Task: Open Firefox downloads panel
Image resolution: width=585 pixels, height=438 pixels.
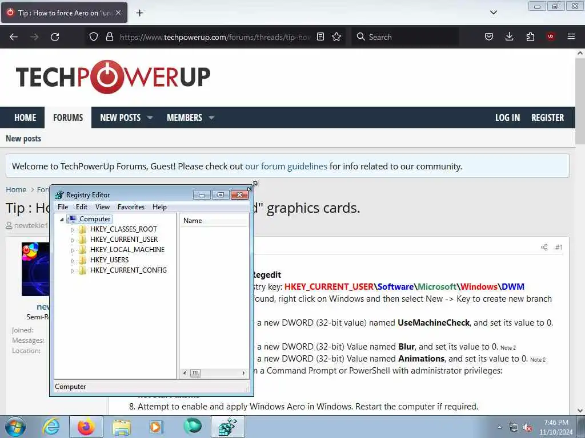Action: coord(509,36)
